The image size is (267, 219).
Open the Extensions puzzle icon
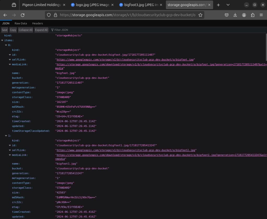(252, 15)
